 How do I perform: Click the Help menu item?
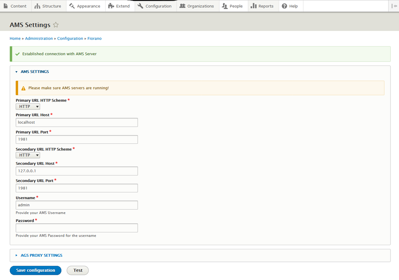290,6
